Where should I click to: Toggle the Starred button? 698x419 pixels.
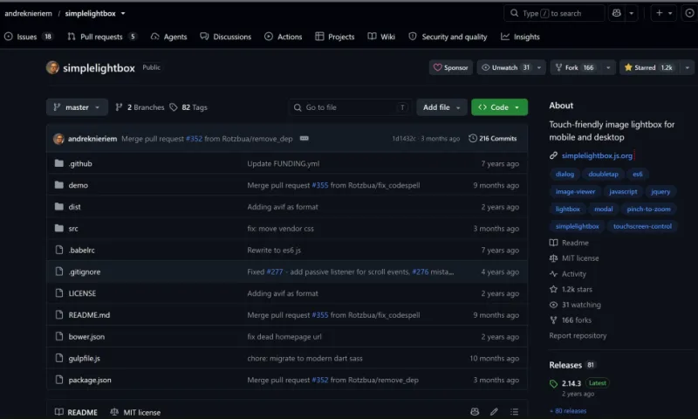[x=648, y=68]
